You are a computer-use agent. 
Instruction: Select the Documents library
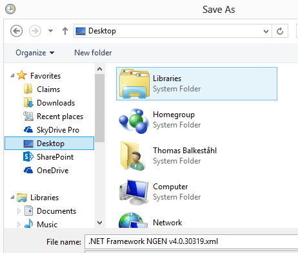click(x=56, y=211)
